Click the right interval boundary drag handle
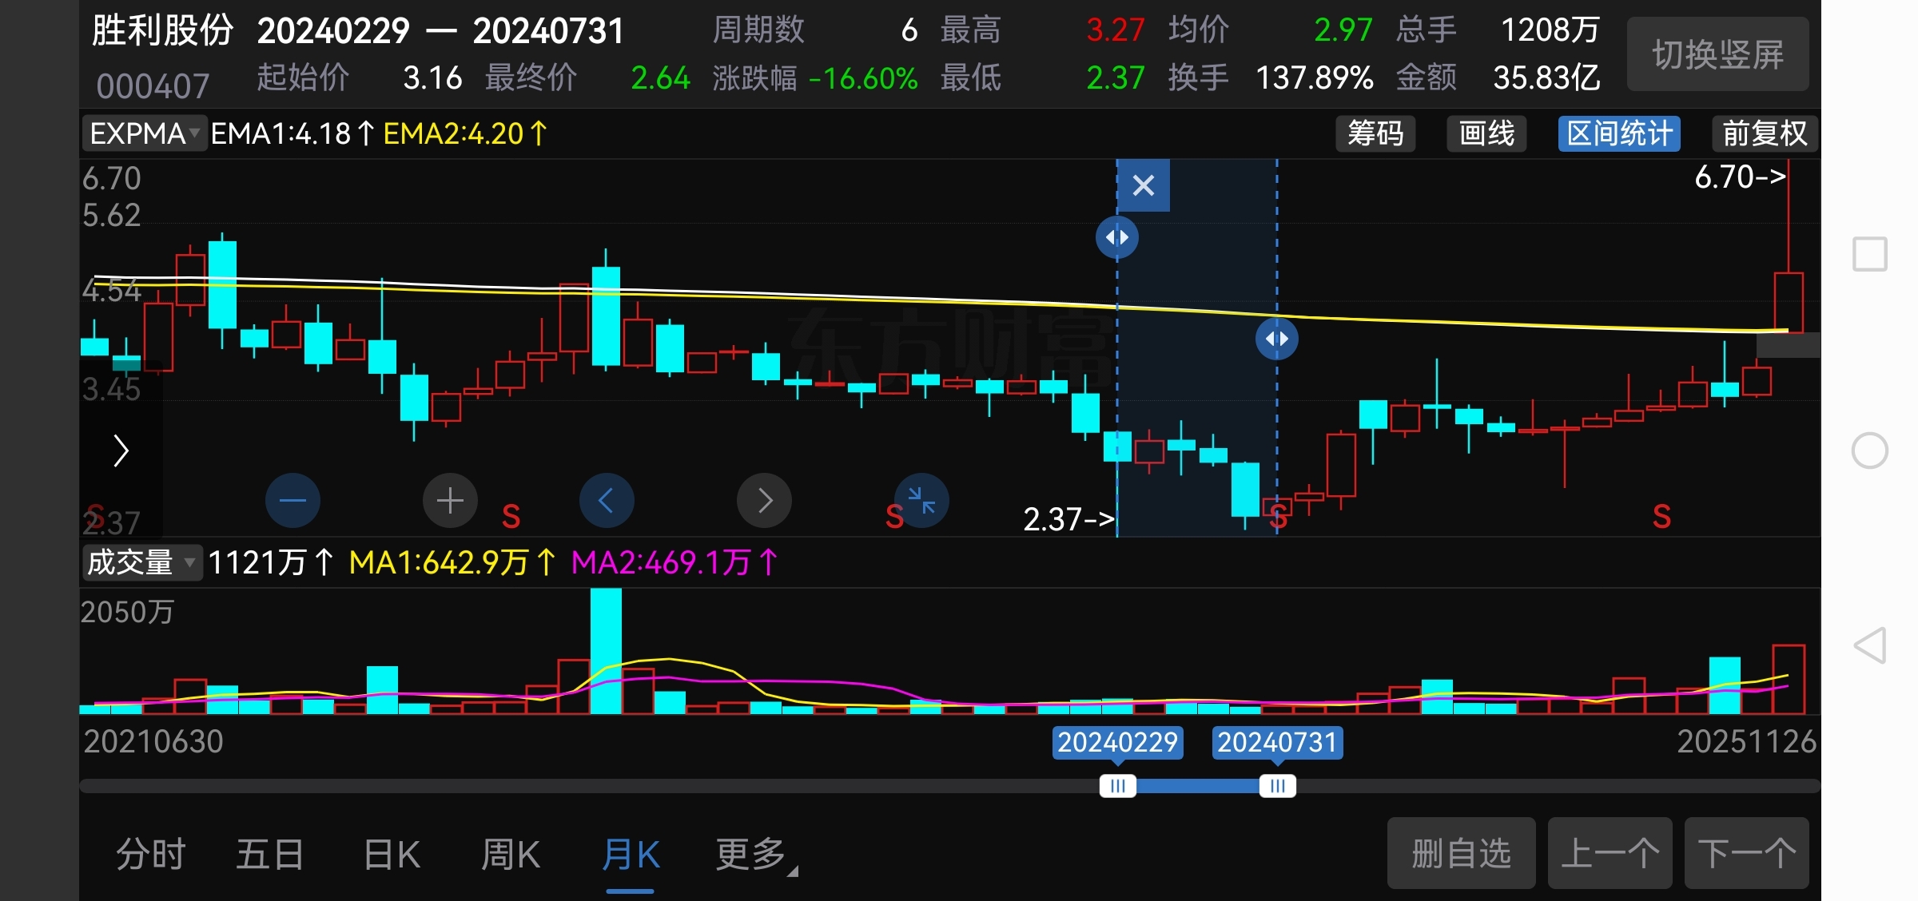1918x901 pixels. 1276,339
